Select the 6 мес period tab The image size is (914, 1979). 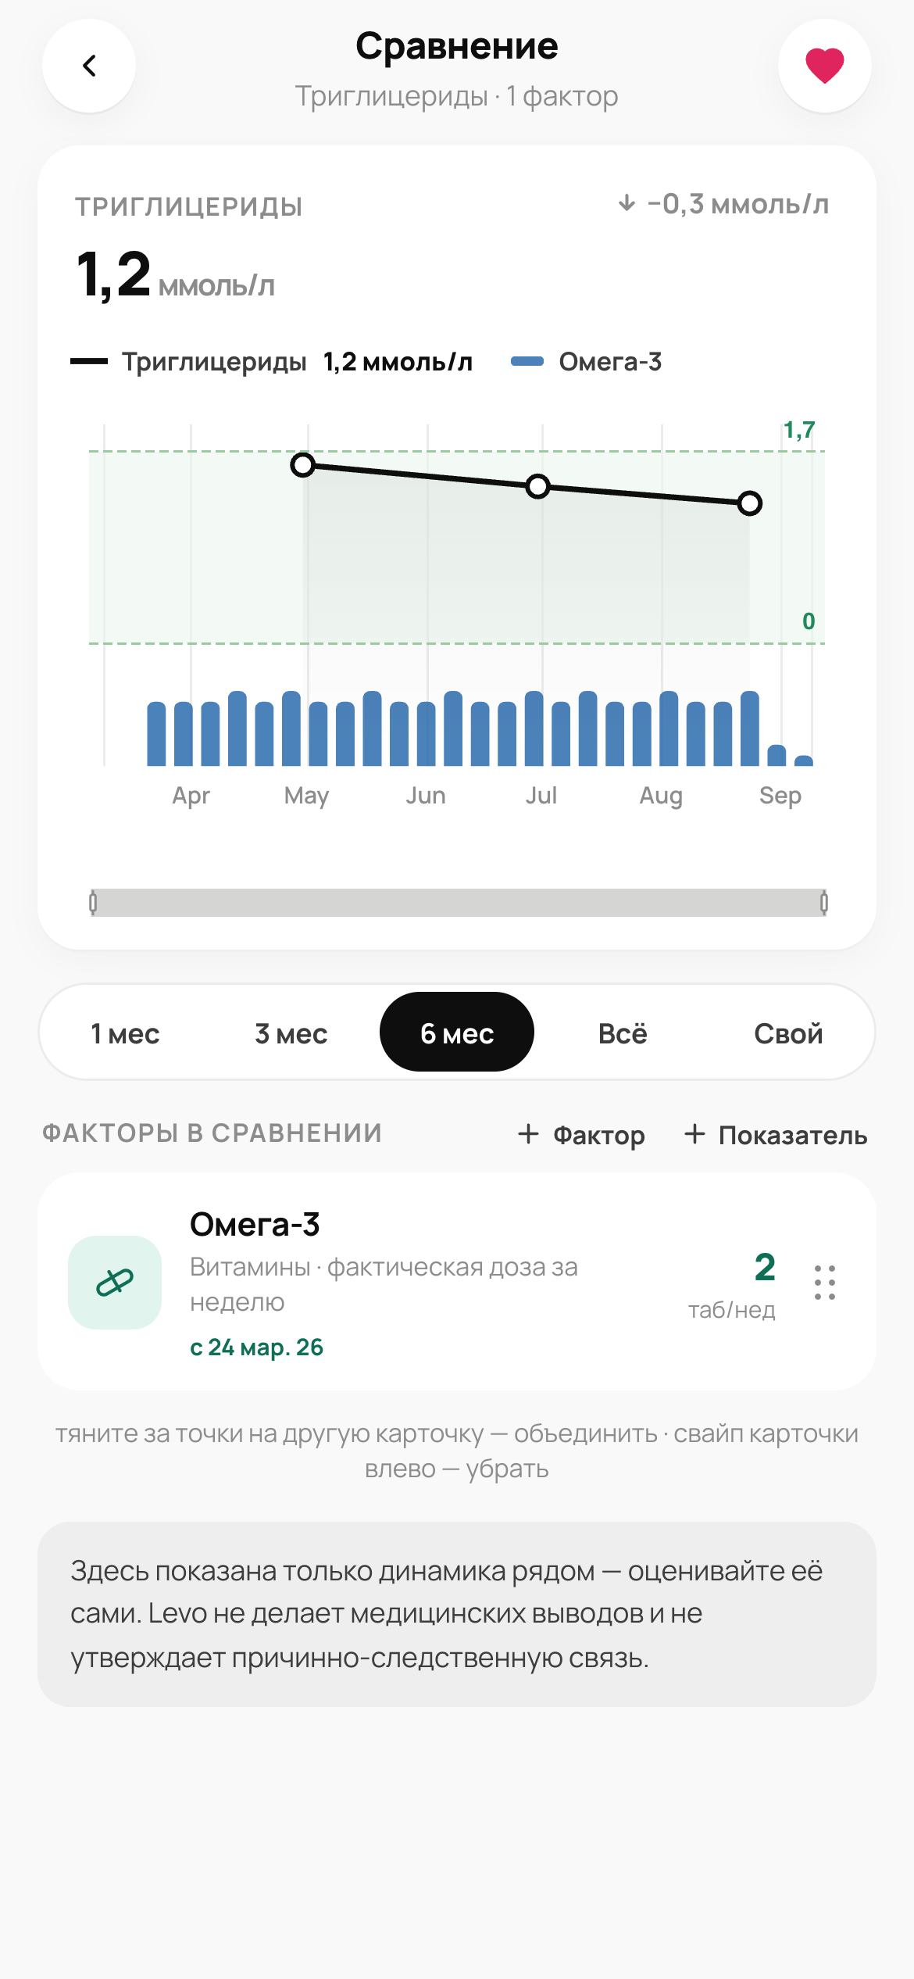[457, 1033]
